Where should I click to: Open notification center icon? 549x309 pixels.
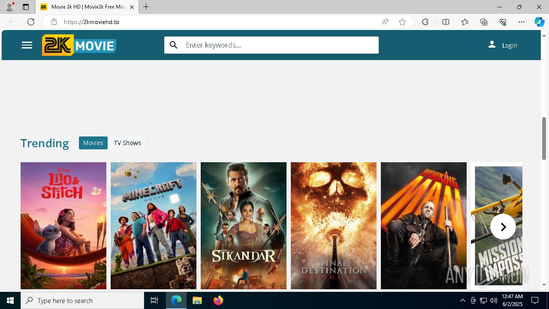click(x=535, y=300)
